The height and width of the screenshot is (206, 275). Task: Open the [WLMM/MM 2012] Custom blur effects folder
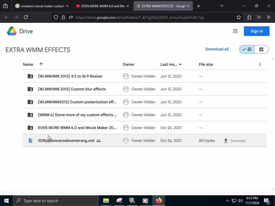pos(72,89)
